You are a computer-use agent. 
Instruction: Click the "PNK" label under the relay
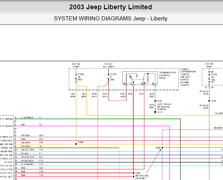141,94
